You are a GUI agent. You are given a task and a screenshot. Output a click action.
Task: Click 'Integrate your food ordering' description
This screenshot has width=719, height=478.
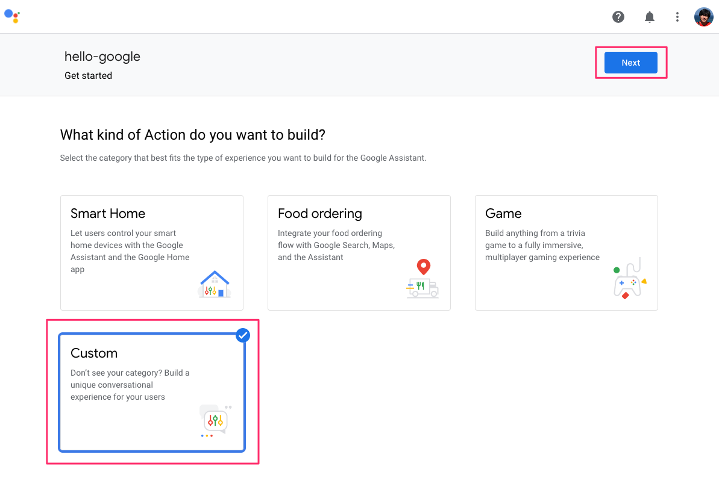pos(336,246)
